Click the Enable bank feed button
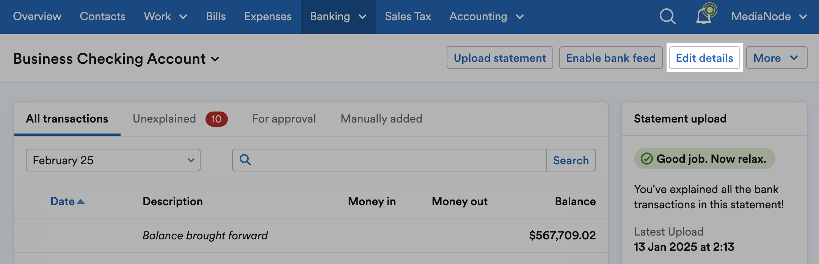The height and width of the screenshot is (264, 819). point(611,58)
